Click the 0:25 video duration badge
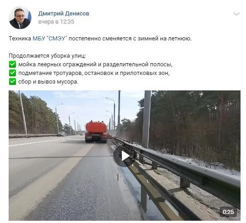Viewport: 246px width, 223px height. (x=228, y=212)
